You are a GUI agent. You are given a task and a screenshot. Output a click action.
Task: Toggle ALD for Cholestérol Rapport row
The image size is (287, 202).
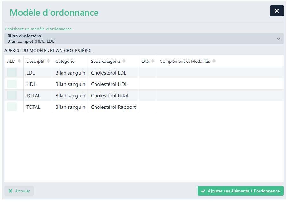tap(12, 107)
